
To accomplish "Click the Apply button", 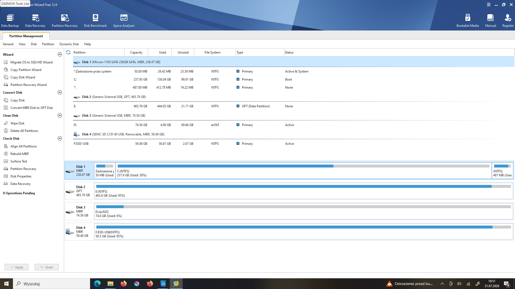I will (17, 267).
